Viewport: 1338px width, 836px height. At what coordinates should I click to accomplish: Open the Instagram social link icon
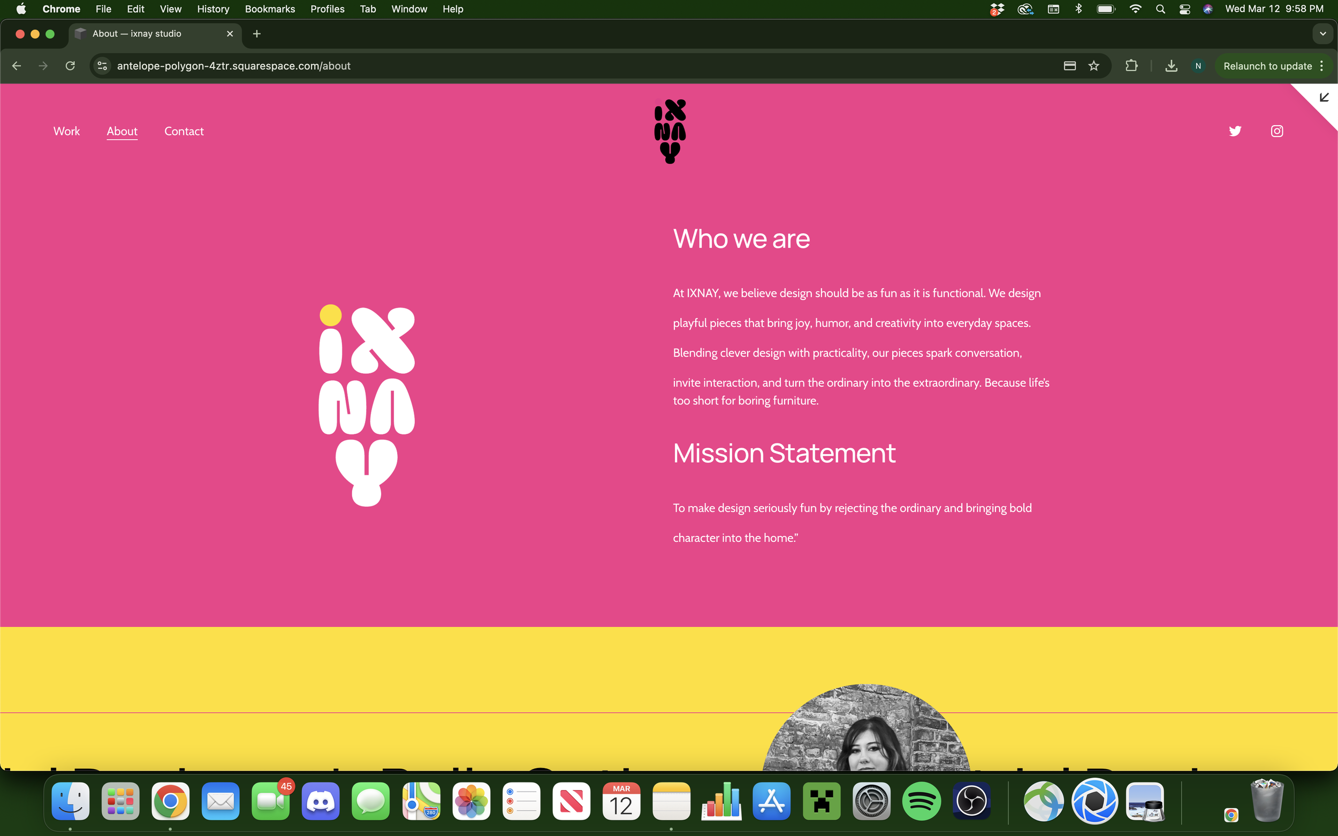pyautogui.click(x=1276, y=131)
